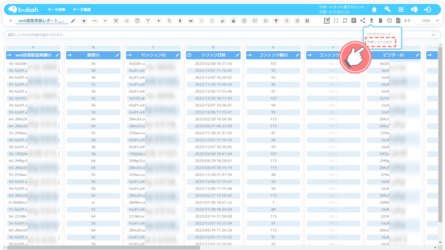The height and width of the screenshot is (250, 445).
Task: Click the vertical scrollbar
Action: coord(440,135)
